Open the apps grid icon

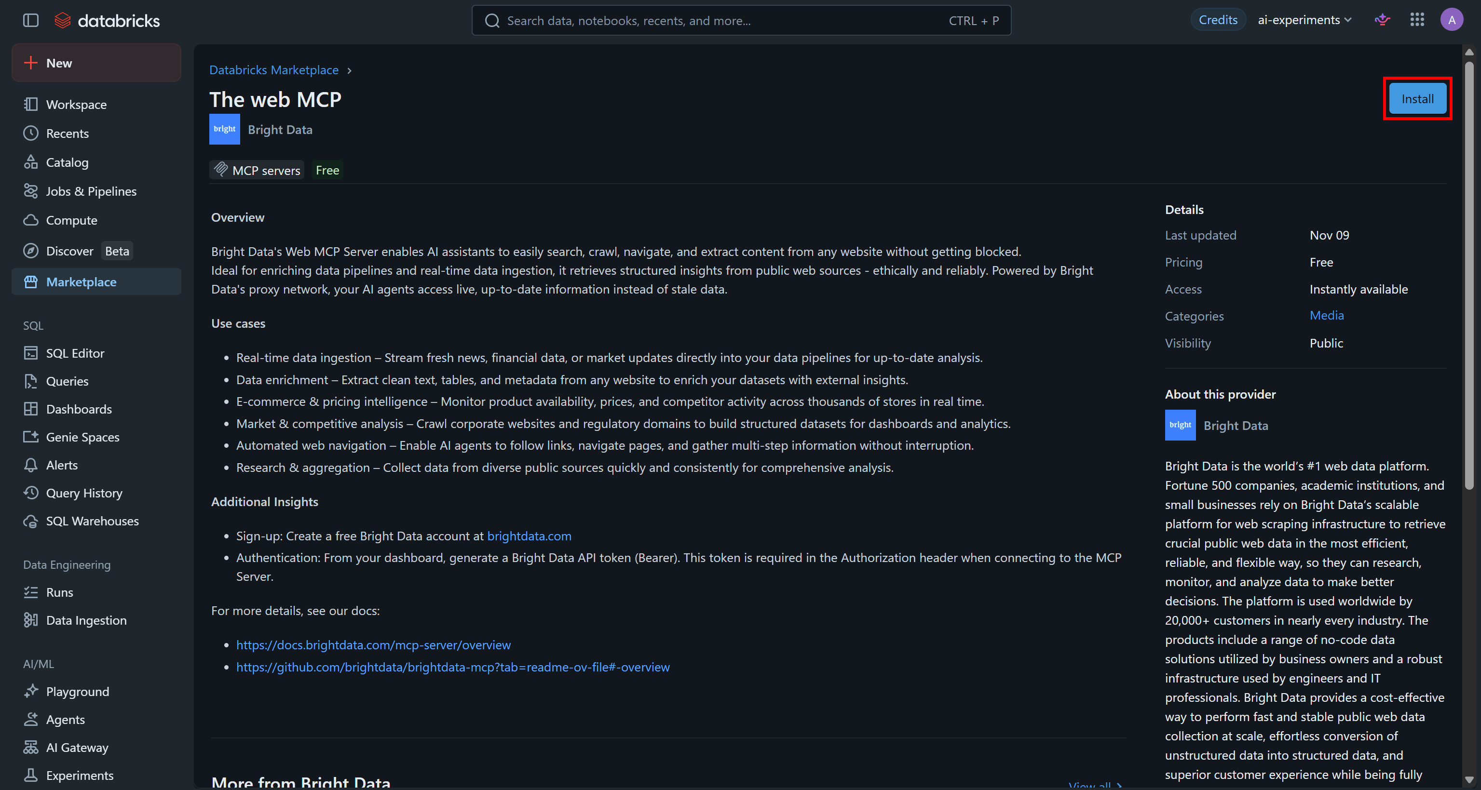click(1417, 20)
